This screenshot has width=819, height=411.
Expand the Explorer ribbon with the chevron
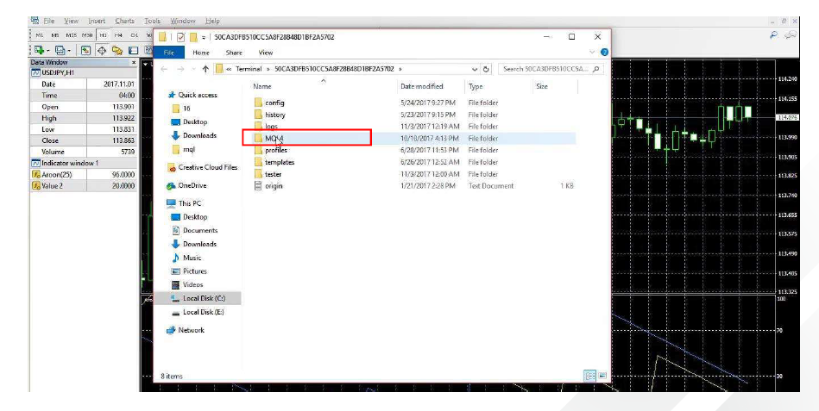(x=592, y=53)
